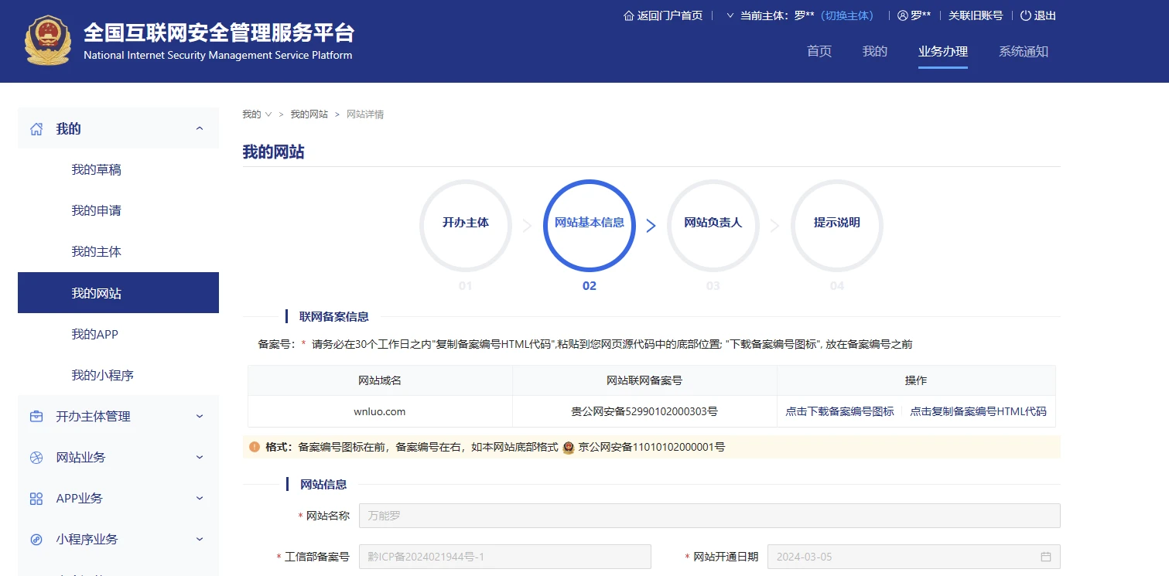Click the 网站域名 column header
Screen dimensions: 1169x576
[380, 380]
